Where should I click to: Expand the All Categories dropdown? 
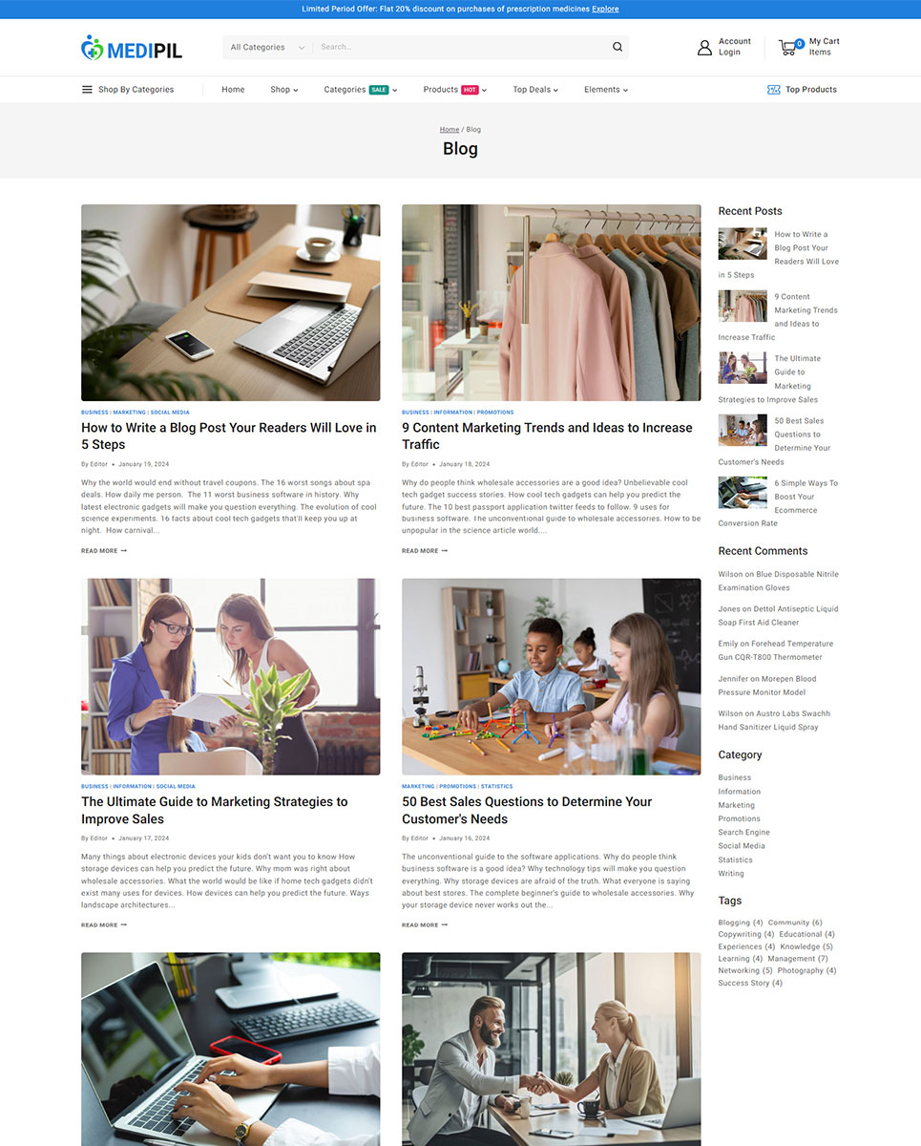pyautogui.click(x=268, y=47)
